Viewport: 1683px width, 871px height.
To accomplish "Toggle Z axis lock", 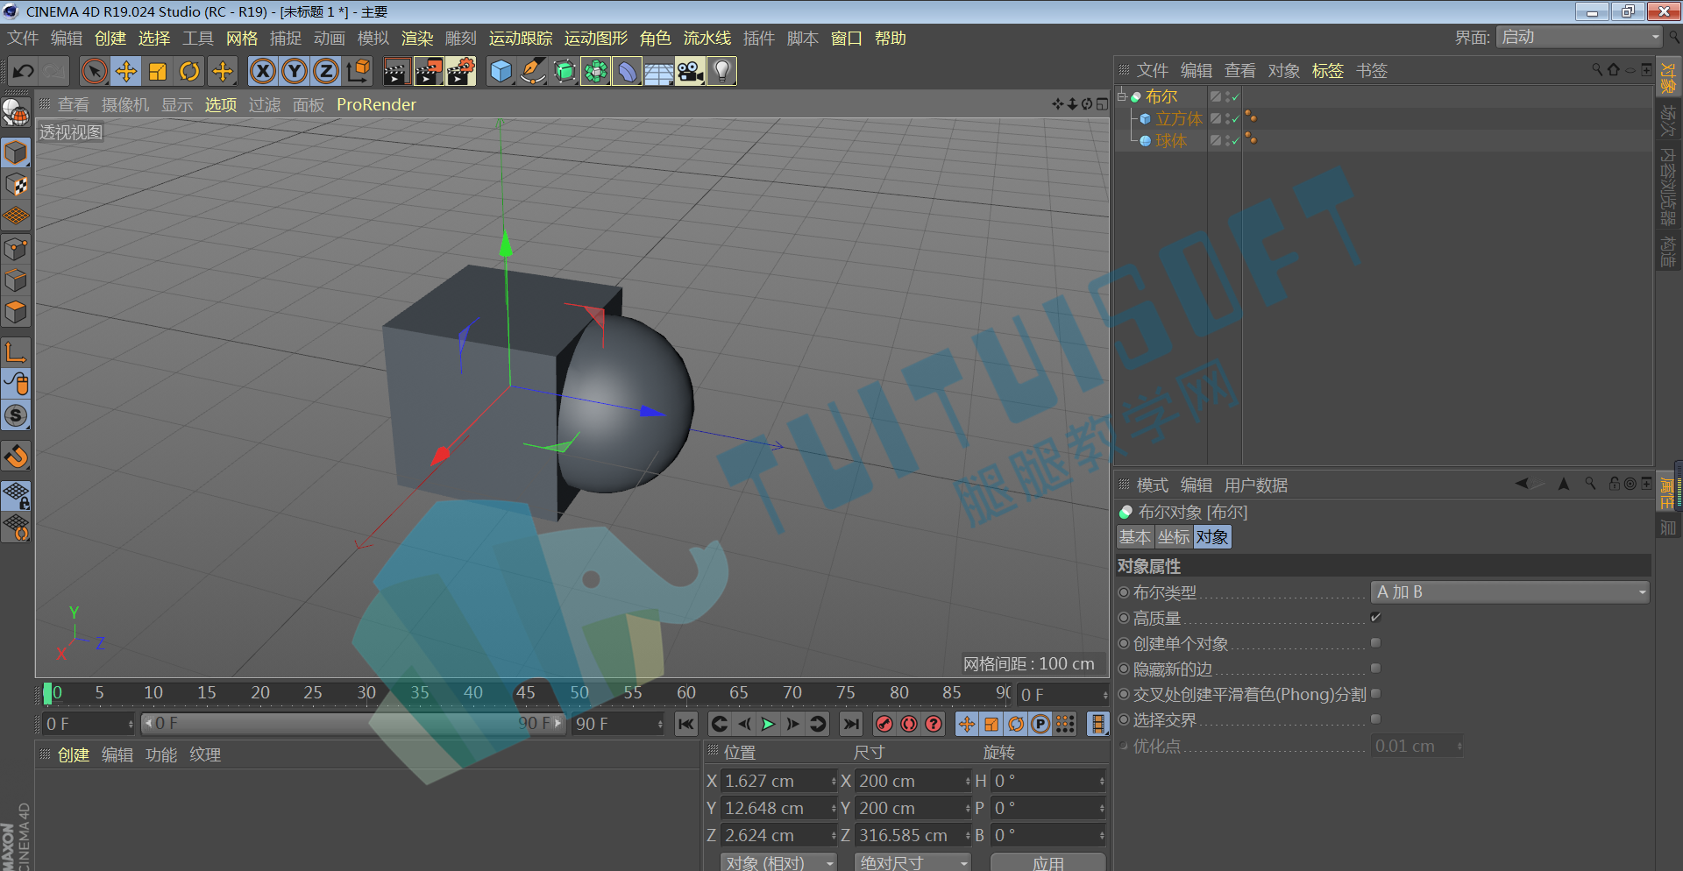I will pos(326,71).
